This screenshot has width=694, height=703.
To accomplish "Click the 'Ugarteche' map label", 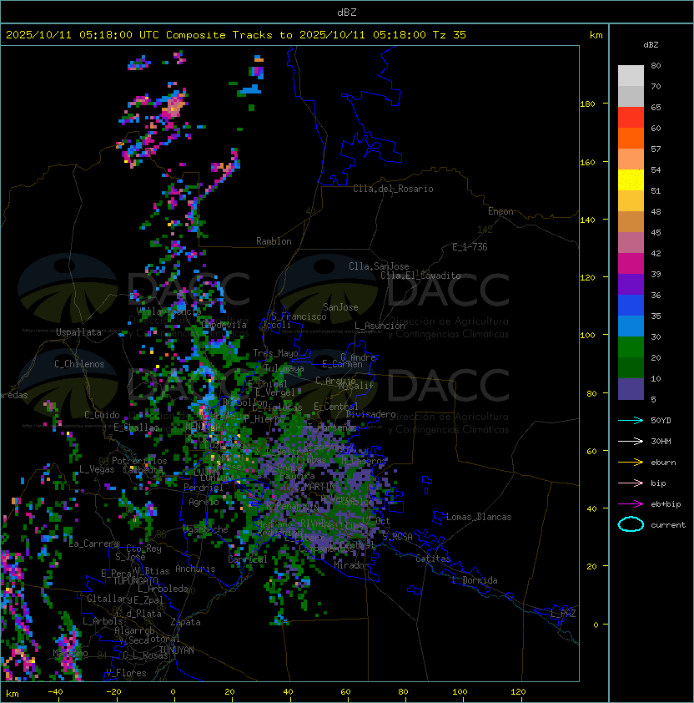I will click(206, 529).
